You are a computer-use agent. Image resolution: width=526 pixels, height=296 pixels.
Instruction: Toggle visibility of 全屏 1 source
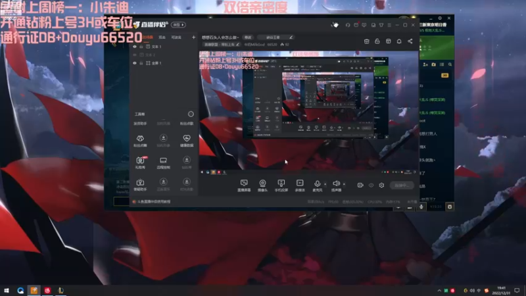pos(135,63)
